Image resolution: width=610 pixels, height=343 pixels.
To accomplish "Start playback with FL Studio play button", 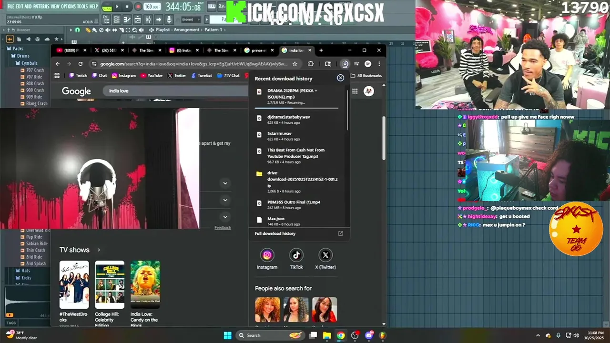I will coord(117,7).
